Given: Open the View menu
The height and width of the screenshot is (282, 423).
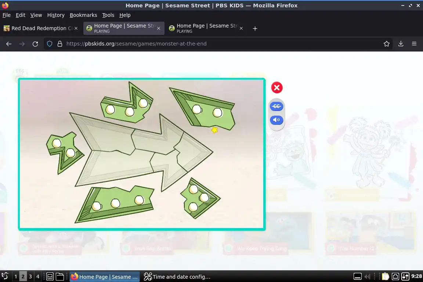Looking at the screenshot, I should [x=36, y=15].
